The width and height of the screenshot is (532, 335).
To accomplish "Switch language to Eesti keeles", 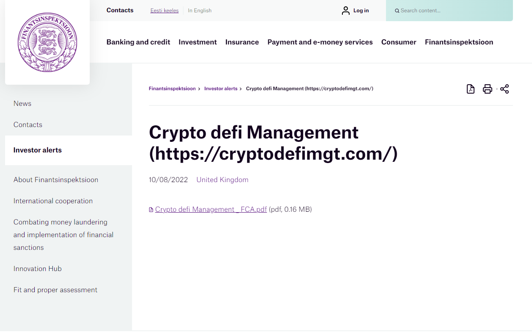I will [x=164, y=11].
